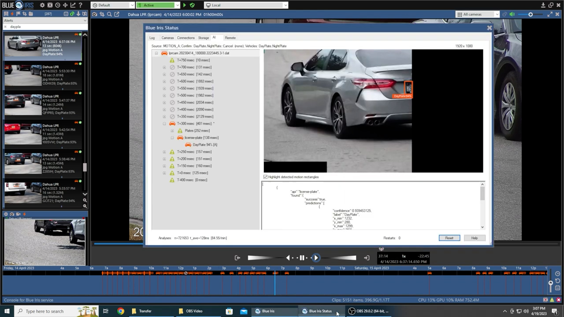Toggle the green speaker audio icon
The height and width of the screenshot is (317, 564).
[x=512, y=14]
